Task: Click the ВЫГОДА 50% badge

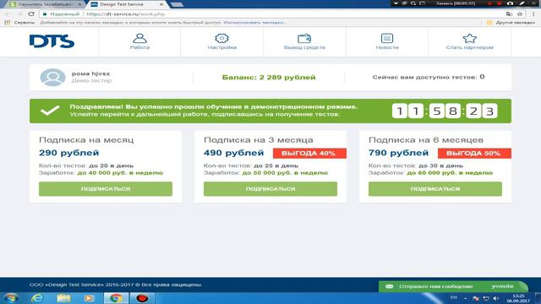Action: pos(474,154)
